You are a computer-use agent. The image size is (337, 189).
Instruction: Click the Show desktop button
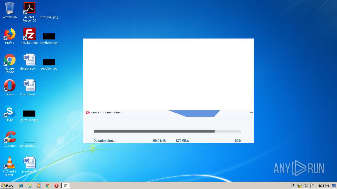(x=334, y=186)
